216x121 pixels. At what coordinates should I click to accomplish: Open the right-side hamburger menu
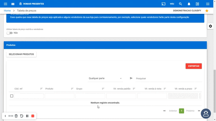coord(208,4)
